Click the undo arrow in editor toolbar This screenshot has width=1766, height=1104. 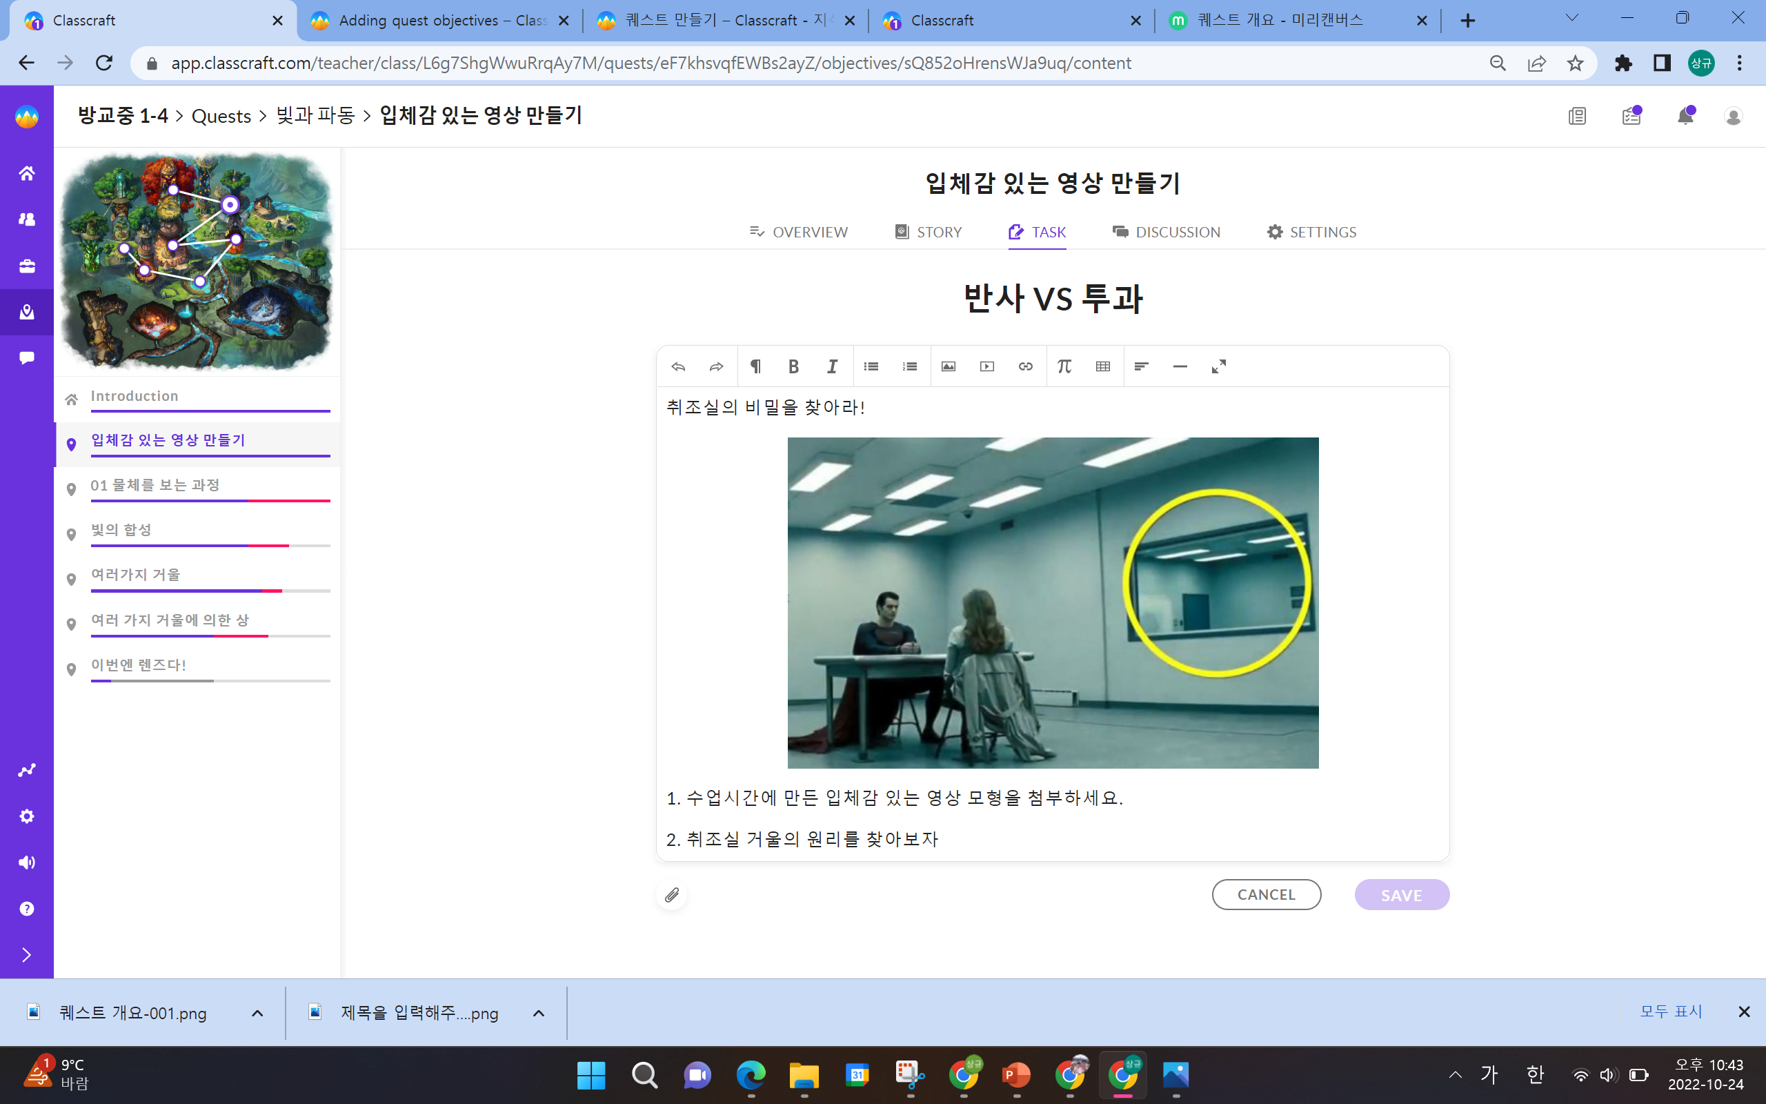tap(678, 366)
